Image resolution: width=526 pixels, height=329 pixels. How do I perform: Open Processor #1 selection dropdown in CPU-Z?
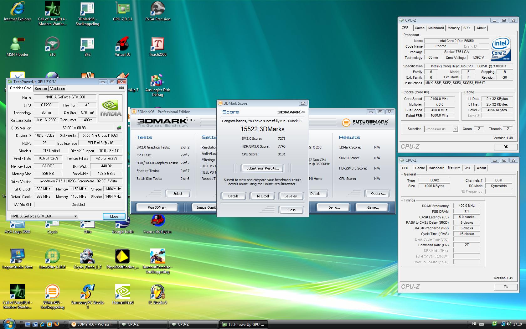441,129
